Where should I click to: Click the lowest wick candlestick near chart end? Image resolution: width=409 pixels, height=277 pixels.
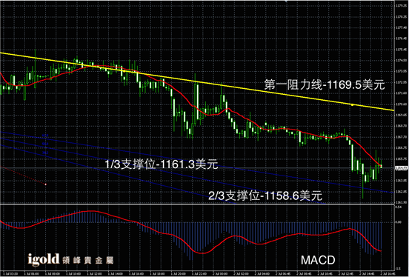(x=363, y=180)
